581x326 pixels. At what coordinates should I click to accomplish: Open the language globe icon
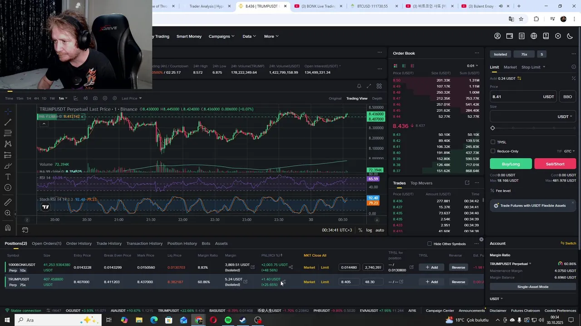534,36
